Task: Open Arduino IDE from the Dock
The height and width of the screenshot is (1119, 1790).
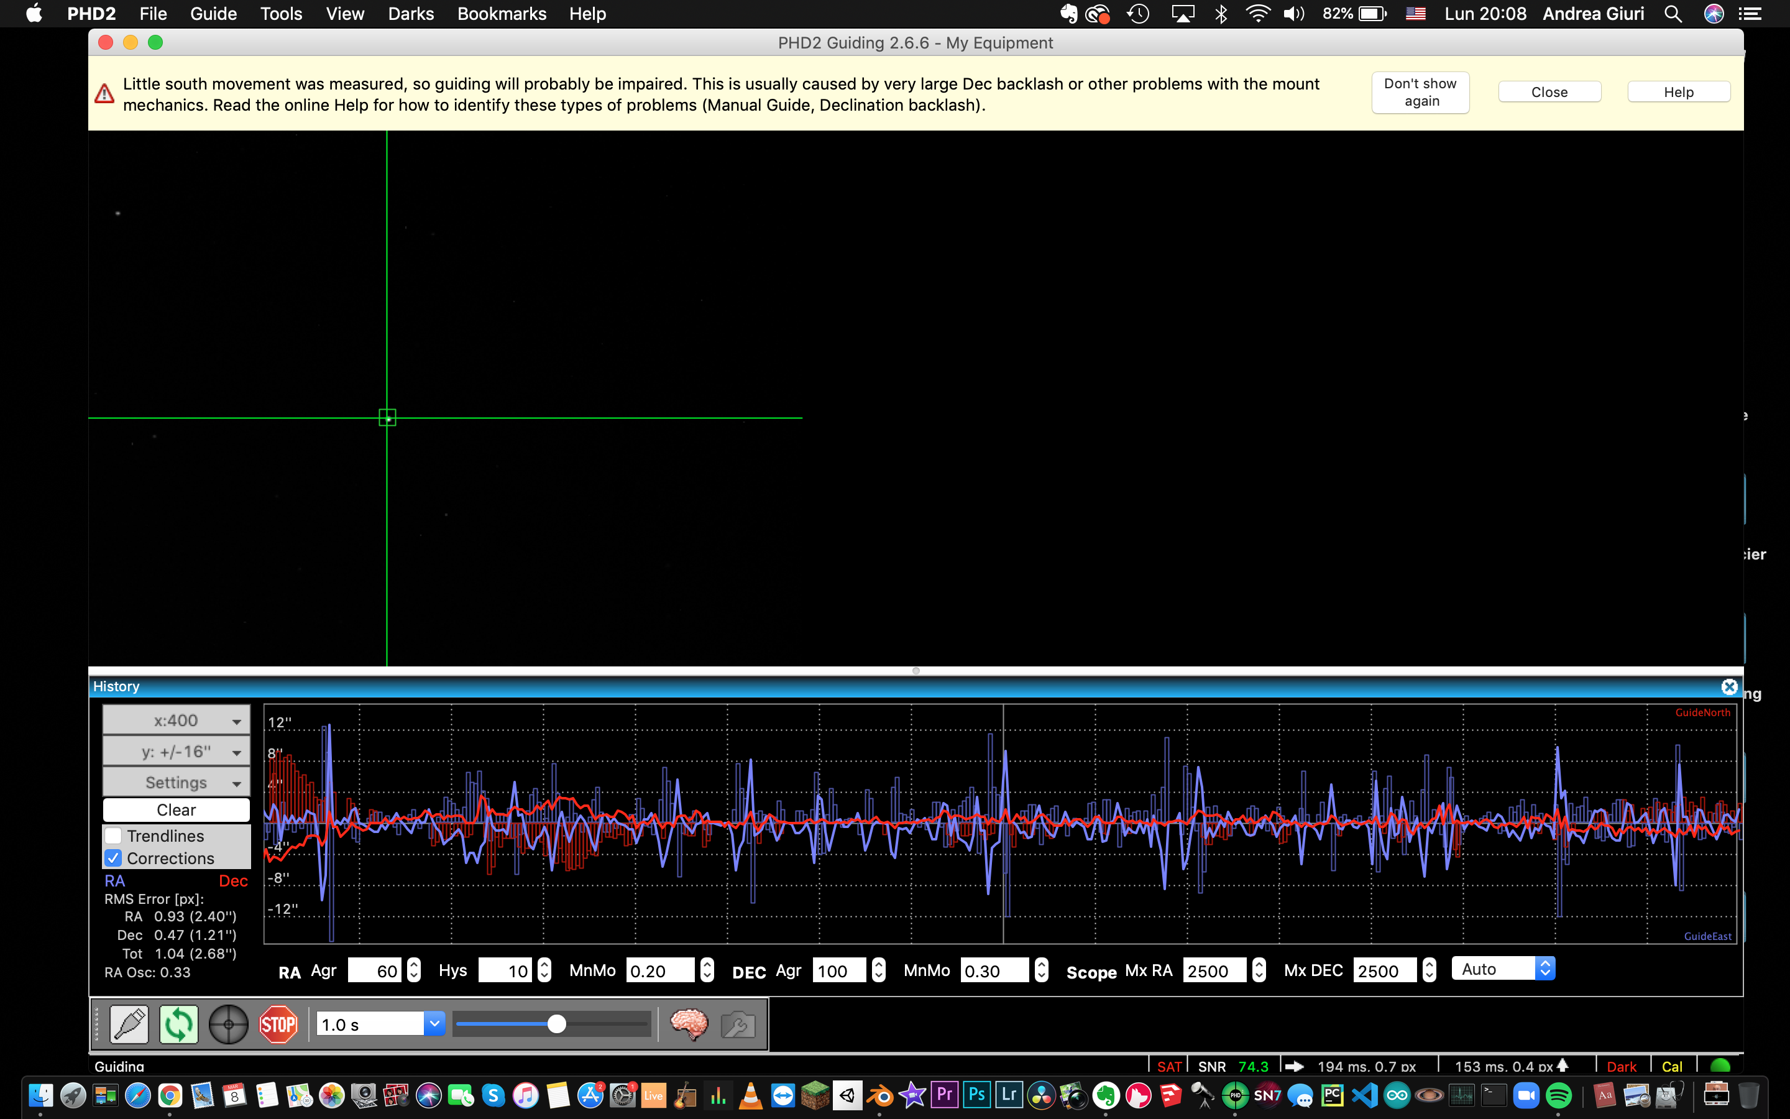Action: [x=1397, y=1095]
